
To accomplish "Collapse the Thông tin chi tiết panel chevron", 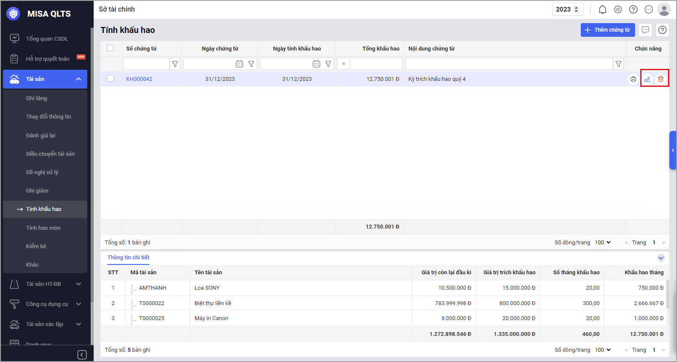I will [x=661, y=258].
